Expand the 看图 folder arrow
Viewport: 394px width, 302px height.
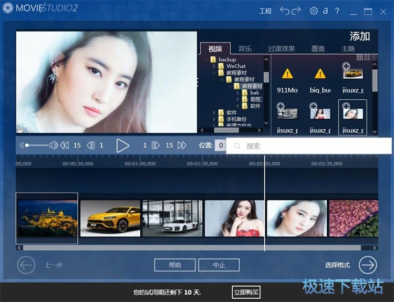coord(237,99)
